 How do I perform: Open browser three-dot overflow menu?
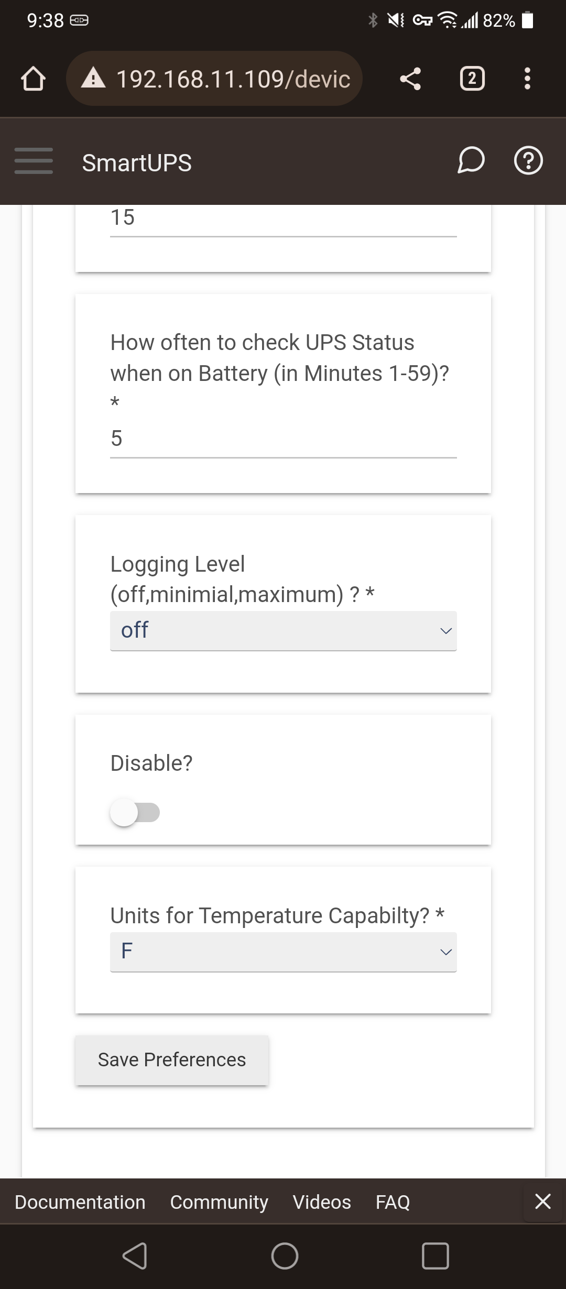pos(527,79)
